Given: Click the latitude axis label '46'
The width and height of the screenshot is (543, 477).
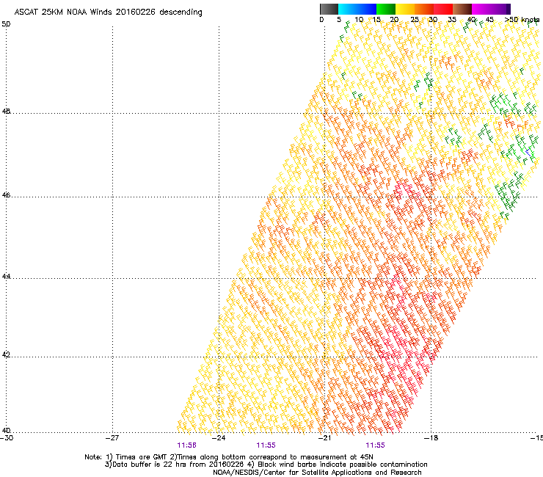Looking at the screenshot, I should (6, 195).
